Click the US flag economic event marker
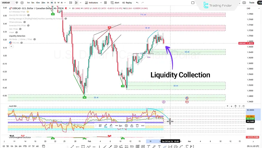 tap(187, 98)
